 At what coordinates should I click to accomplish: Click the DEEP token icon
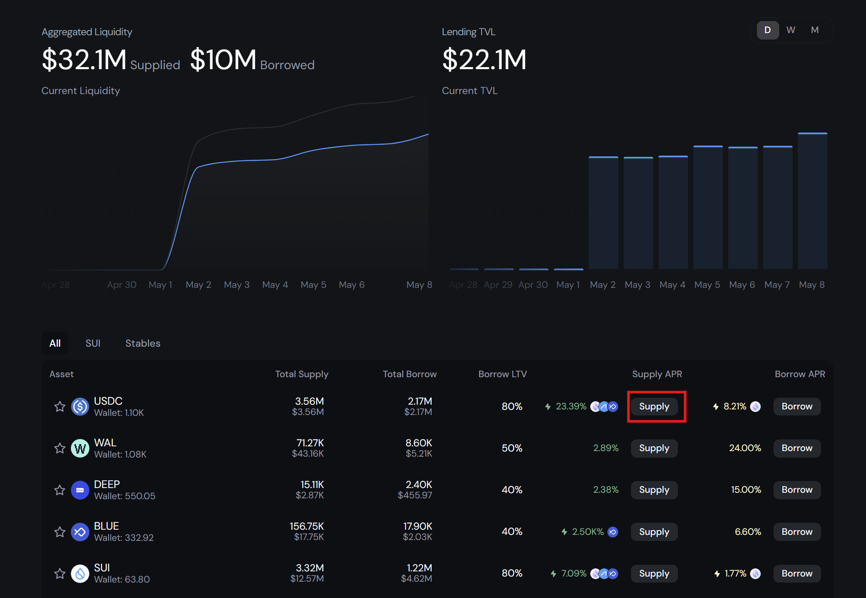click(80, 490)
